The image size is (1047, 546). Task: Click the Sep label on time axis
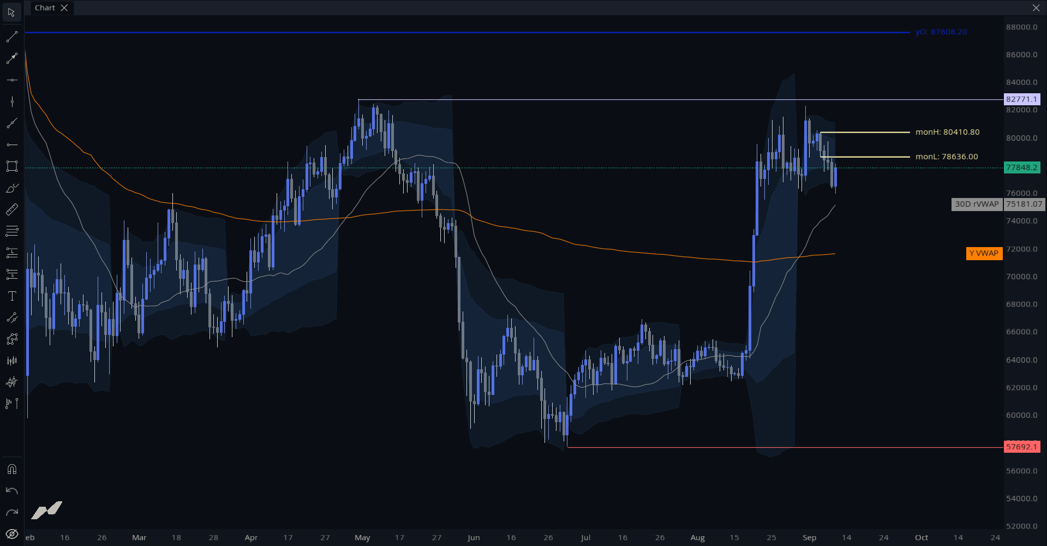[809, 537]
